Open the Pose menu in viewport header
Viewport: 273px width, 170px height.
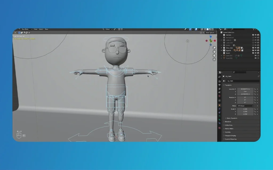click(46, 29)
